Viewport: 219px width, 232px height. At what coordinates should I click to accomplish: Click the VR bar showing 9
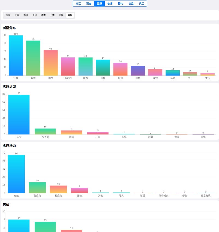[x=190, y=74]
